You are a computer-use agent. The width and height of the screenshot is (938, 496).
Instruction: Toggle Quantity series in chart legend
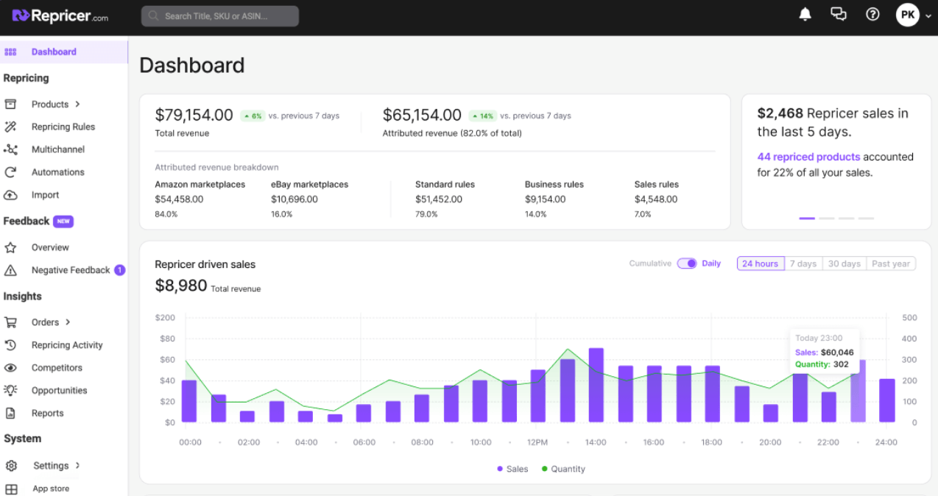(563, 469)
